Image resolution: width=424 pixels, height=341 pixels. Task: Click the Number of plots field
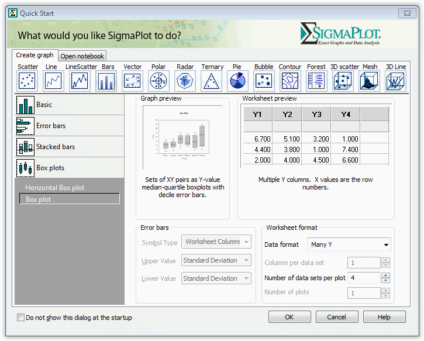click(x=364, y=293)
